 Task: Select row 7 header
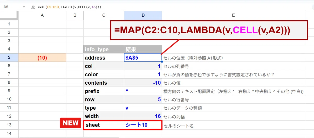9,74
